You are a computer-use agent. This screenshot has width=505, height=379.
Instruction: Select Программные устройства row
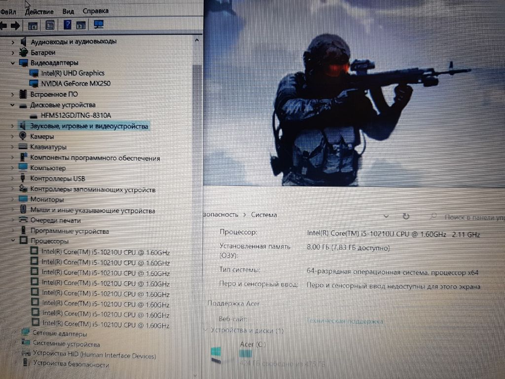[x=70, y=231]
